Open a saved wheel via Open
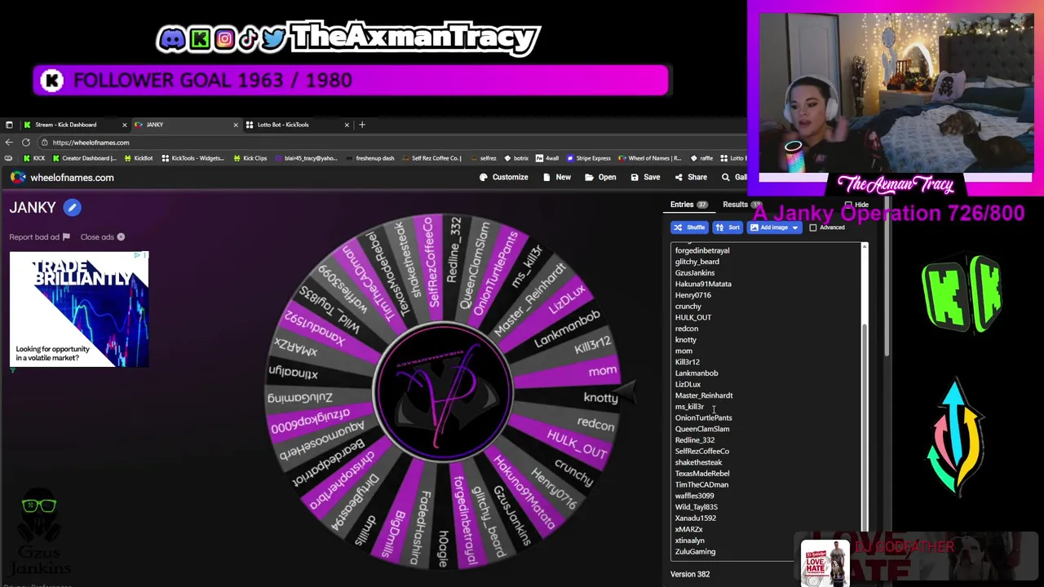The height and width of the screenshot is (587, 1044). pos(600,177)
